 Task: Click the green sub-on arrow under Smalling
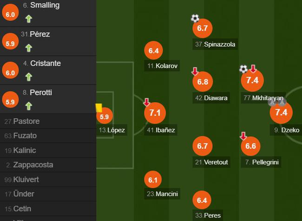coord(29,19)
